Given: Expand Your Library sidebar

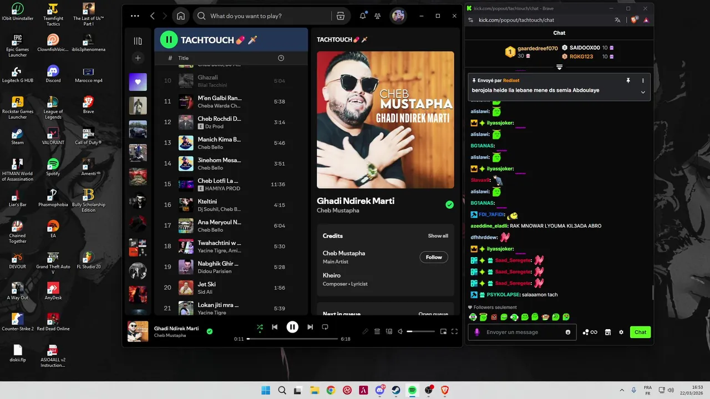Looking at the screenshot, I should [138, 41].
